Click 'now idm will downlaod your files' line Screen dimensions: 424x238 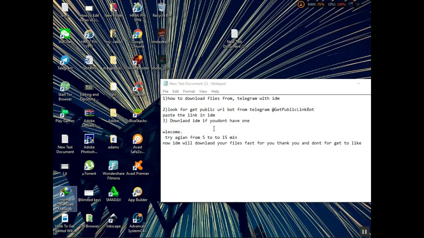pyautogui.click(x=262, y=143)
